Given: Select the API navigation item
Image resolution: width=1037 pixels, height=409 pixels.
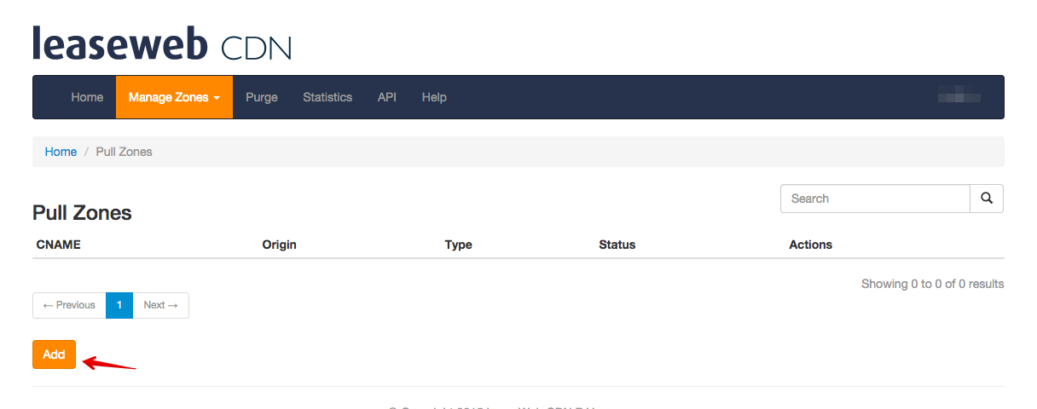Looking at the screenshot, I should (x=387, y=97).
